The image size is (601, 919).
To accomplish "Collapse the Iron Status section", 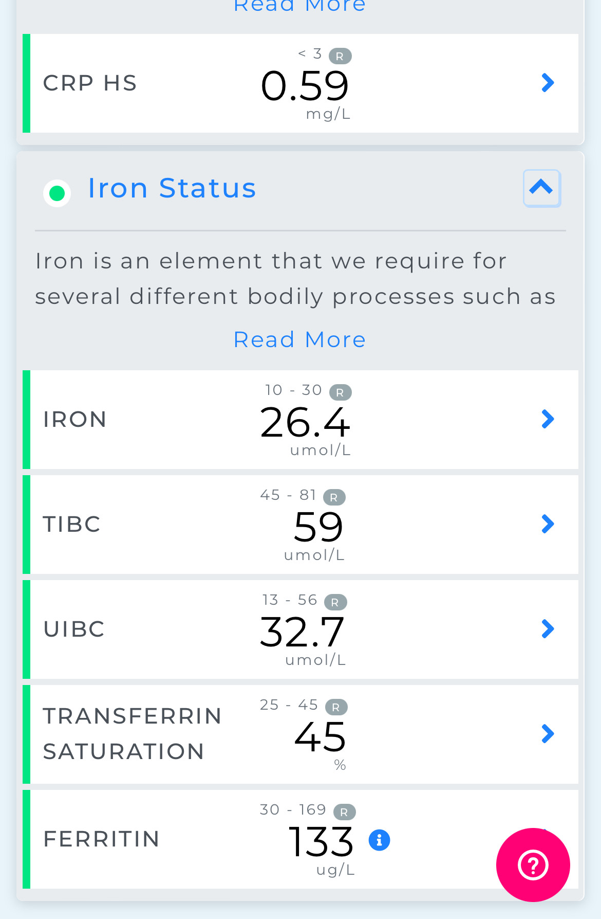I will 542,188.
